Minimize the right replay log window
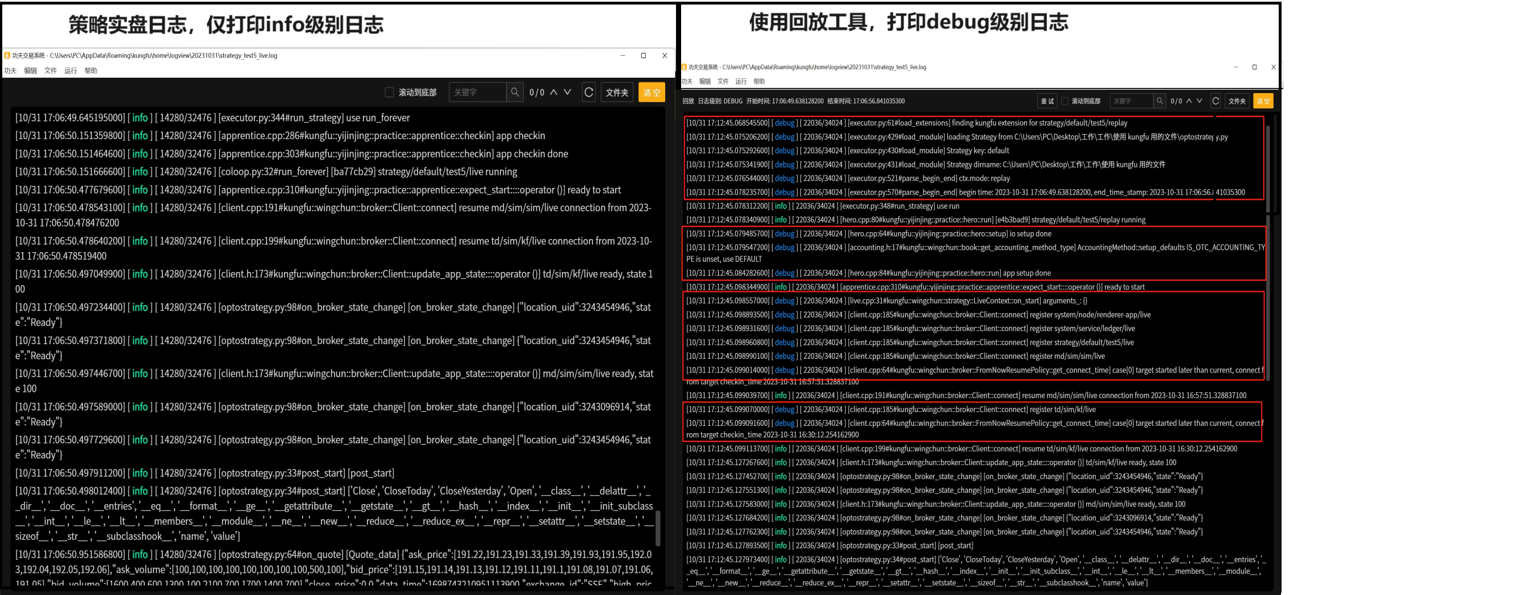The height and width of the screenshot is (595, 1519). (x=1236, y=67)
